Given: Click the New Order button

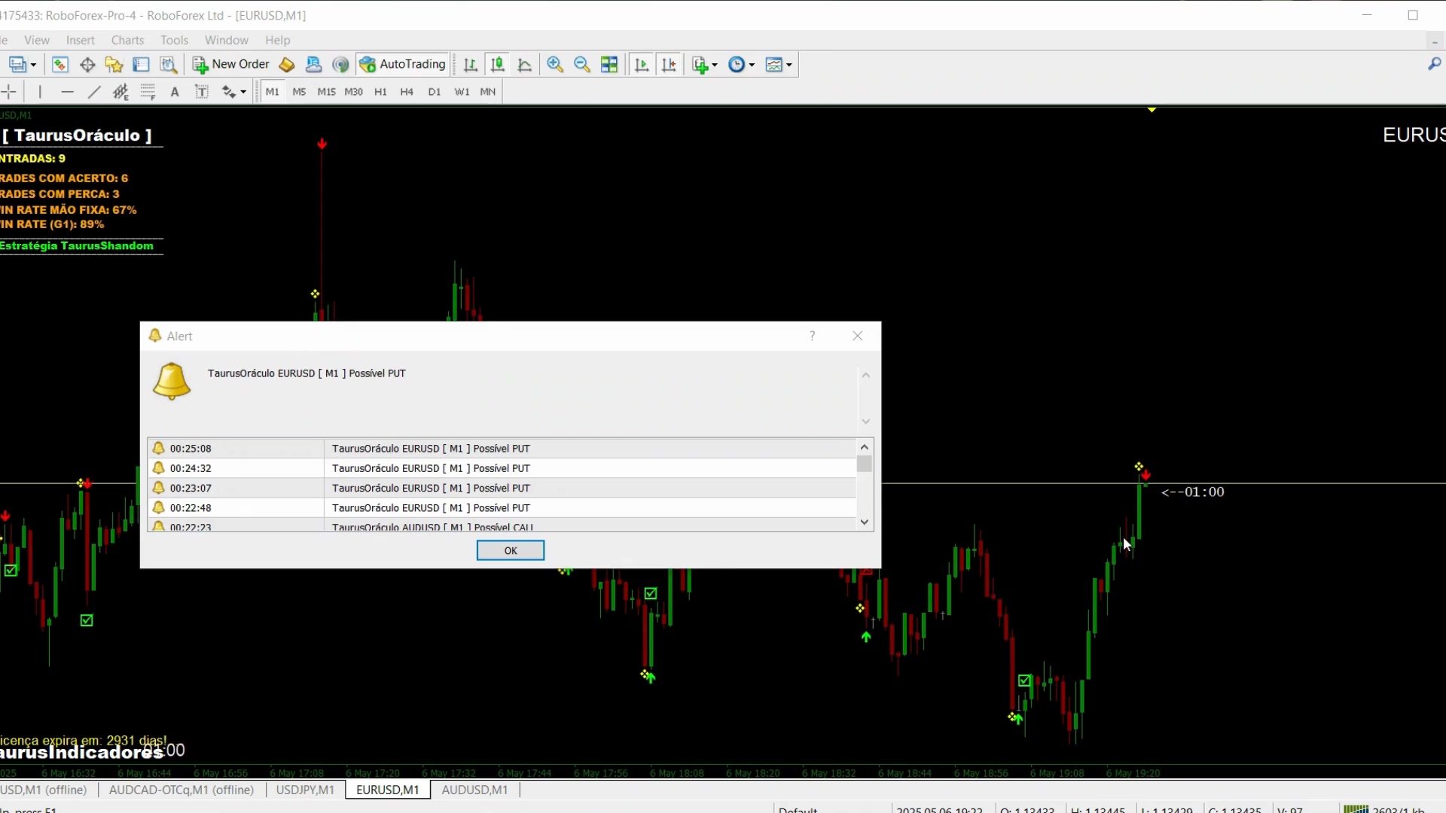Looking at the screenshot, I should coord(231,65).
